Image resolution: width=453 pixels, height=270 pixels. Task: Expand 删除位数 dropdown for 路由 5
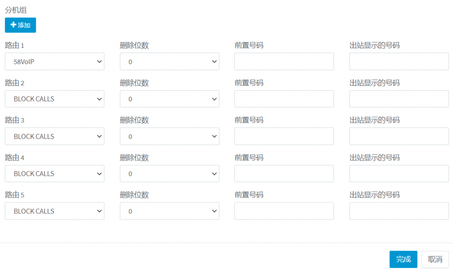point(169,211)
